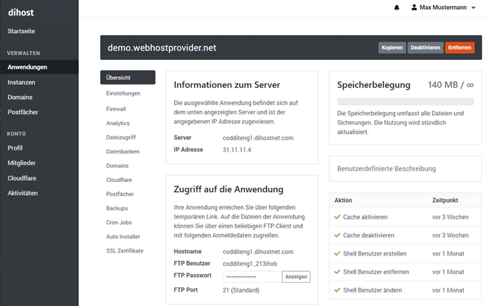The image size is (489, 306).
Task: Open Postfächer in the left sidebar
Action: [x=23, y=112]
